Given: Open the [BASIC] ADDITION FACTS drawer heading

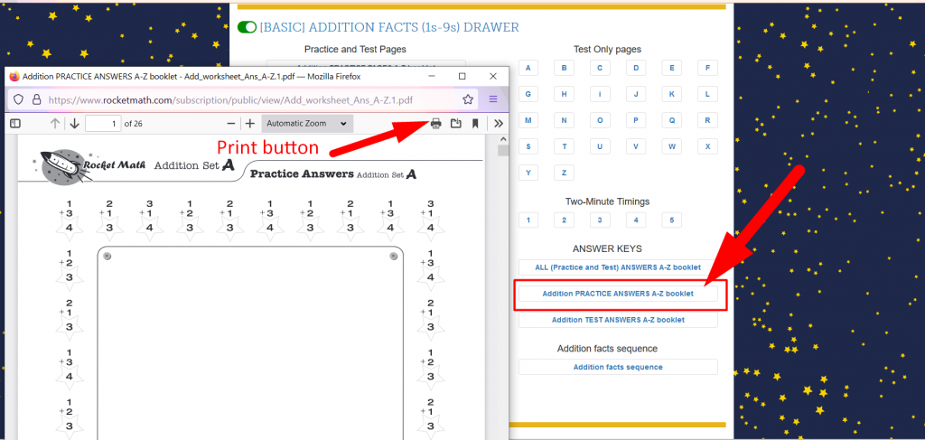Looking at the screenshot, I should pyautogui.click(x=389, y=27).
